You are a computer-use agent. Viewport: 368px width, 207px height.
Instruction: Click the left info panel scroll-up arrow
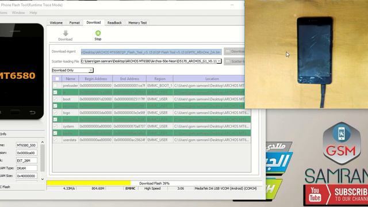(43, 142)
